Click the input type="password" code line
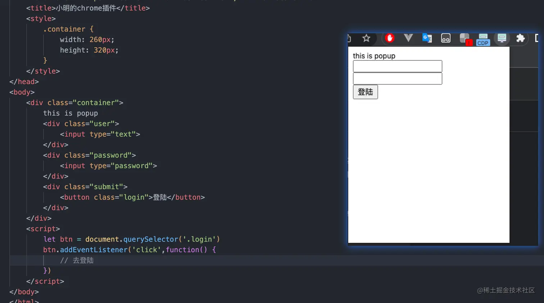The image size is (544, 303). point(109,166)
